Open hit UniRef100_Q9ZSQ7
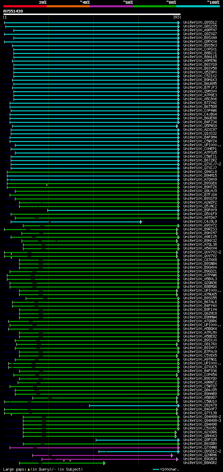223x472 pixels. point(200,34)
